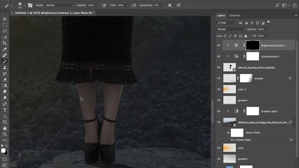Open the tool preset picker arrow

11,6
